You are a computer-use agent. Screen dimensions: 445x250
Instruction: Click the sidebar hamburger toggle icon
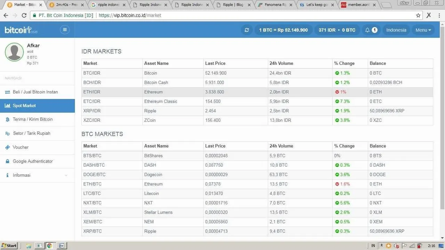[65, 30]
